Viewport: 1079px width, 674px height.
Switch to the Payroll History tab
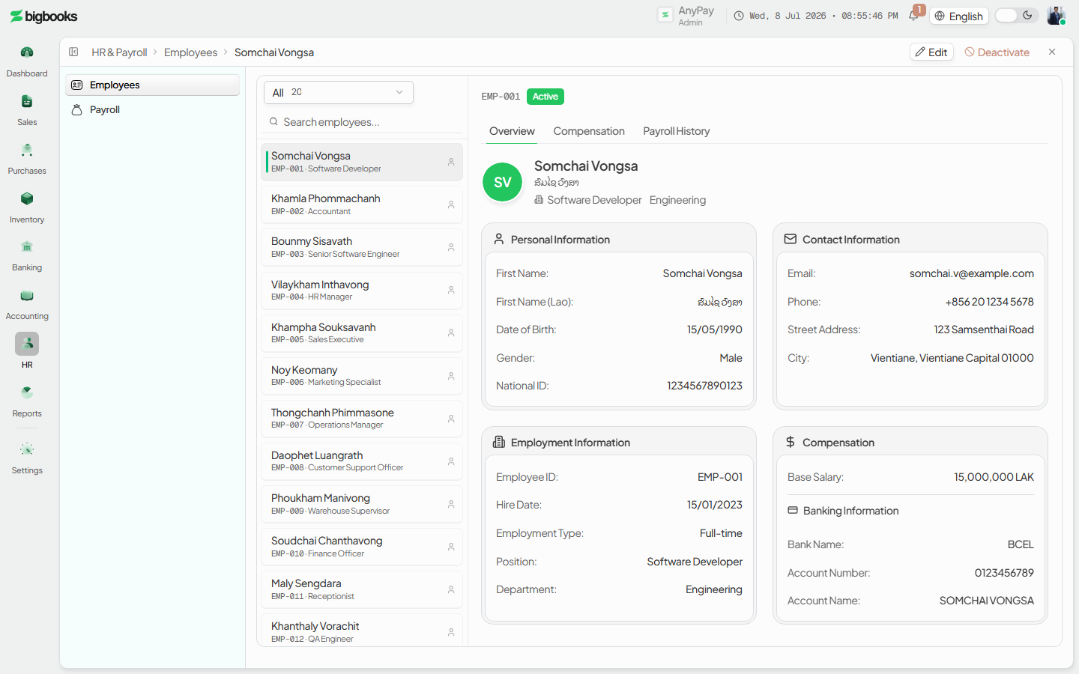pos(677,131)
